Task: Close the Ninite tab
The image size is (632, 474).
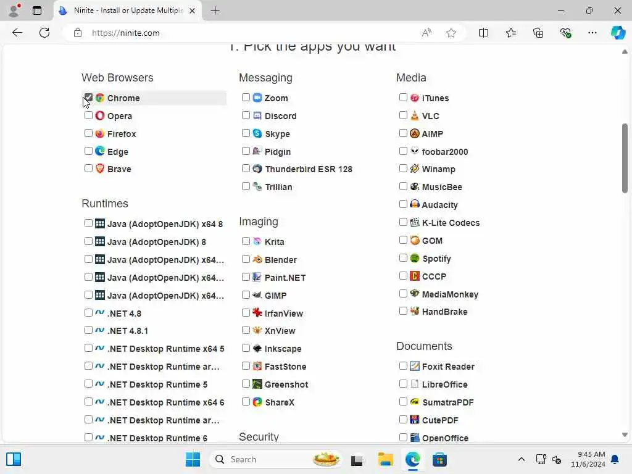Action: pyautogui.click(x=193, y=11)
